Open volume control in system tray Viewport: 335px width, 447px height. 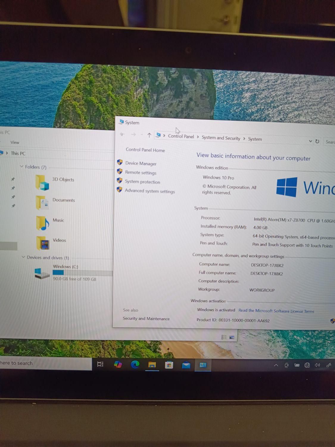pyautogui.click(x=317, y=365)
